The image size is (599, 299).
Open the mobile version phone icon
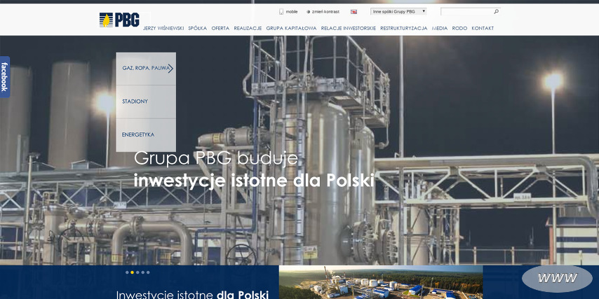point(281,12)
